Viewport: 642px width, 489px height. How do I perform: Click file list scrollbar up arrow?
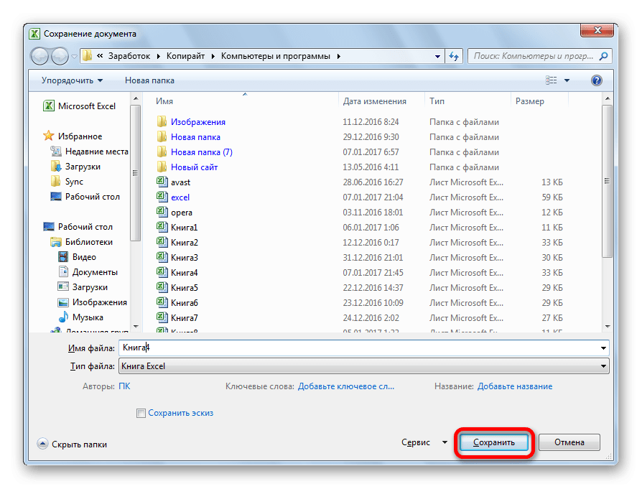[608, 98]
